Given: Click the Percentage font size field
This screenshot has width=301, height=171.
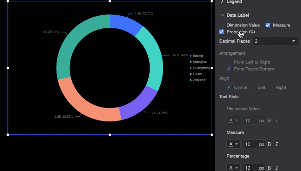Looking at the screenshot, I should [255, 168].
